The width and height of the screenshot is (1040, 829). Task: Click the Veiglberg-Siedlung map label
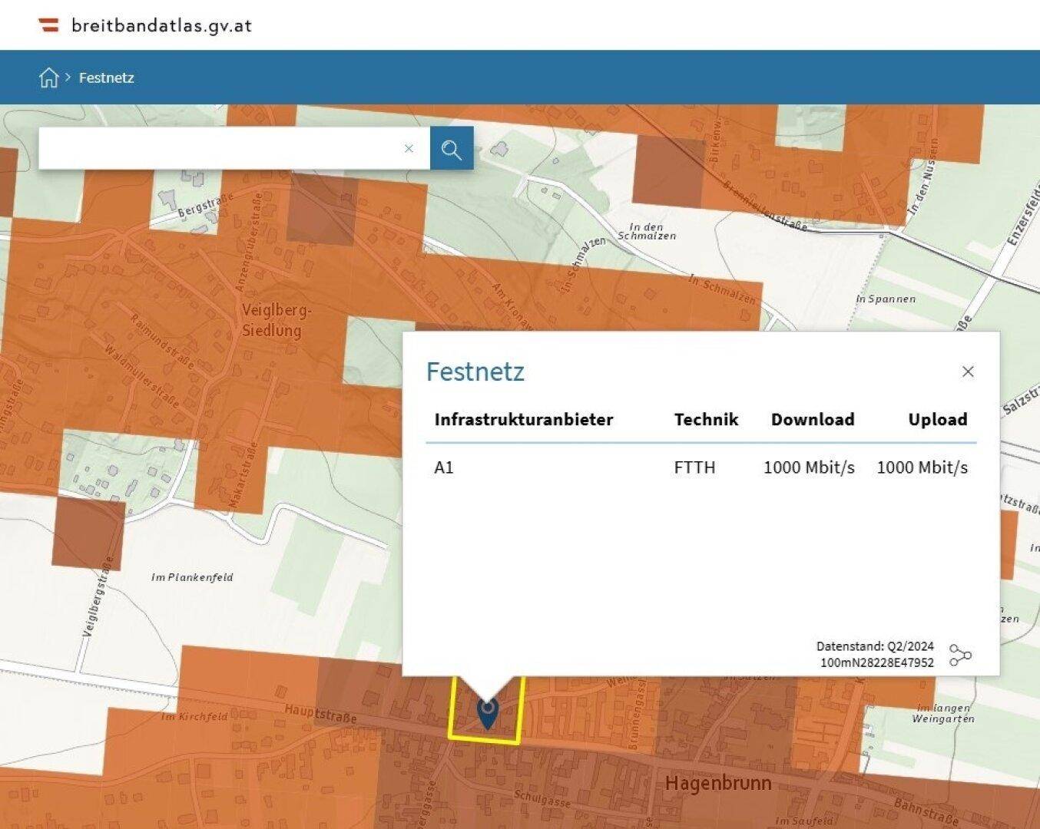(277, 321)
